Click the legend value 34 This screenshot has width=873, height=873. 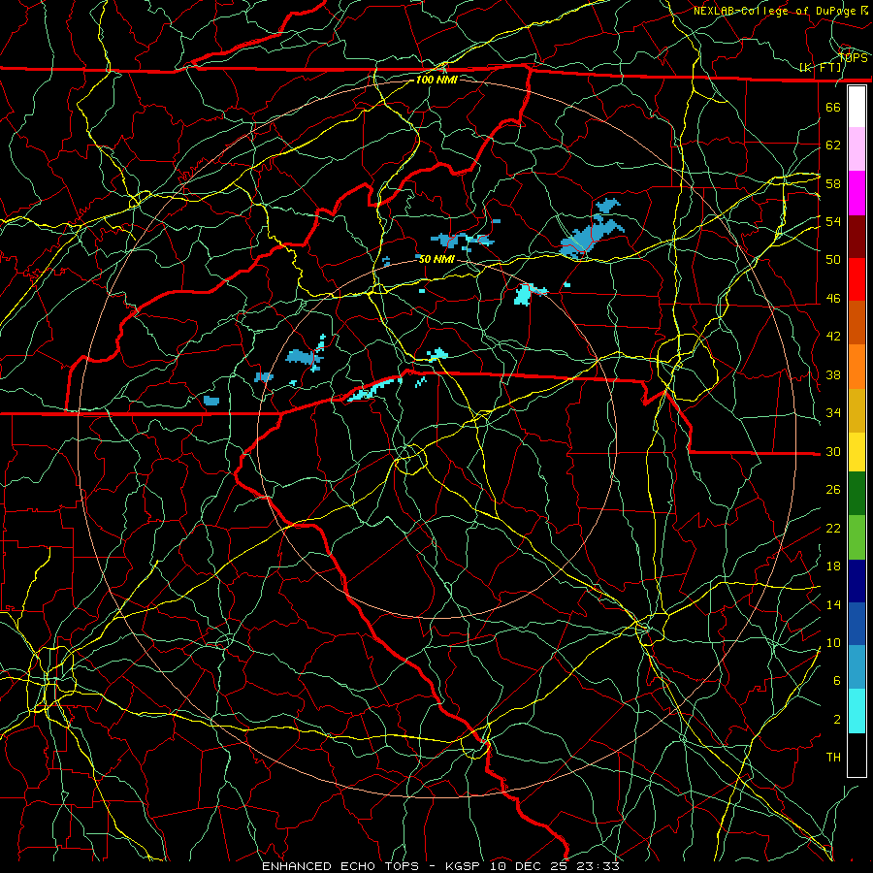tap(833, 413)
